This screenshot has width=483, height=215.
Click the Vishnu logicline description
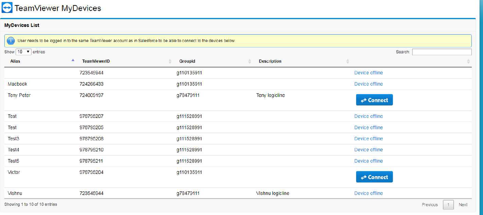coord(273,193)
